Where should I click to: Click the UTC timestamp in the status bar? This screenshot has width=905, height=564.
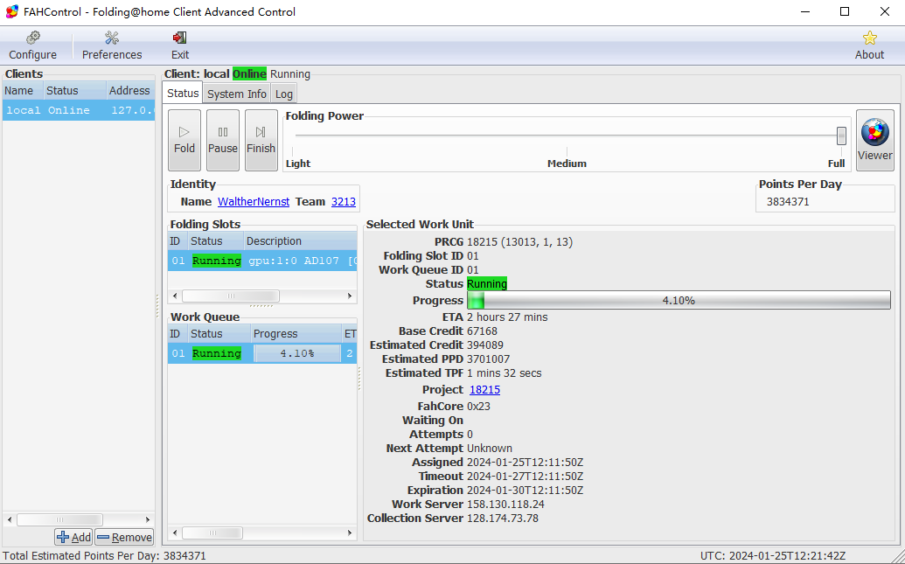(x=773, y=556)
